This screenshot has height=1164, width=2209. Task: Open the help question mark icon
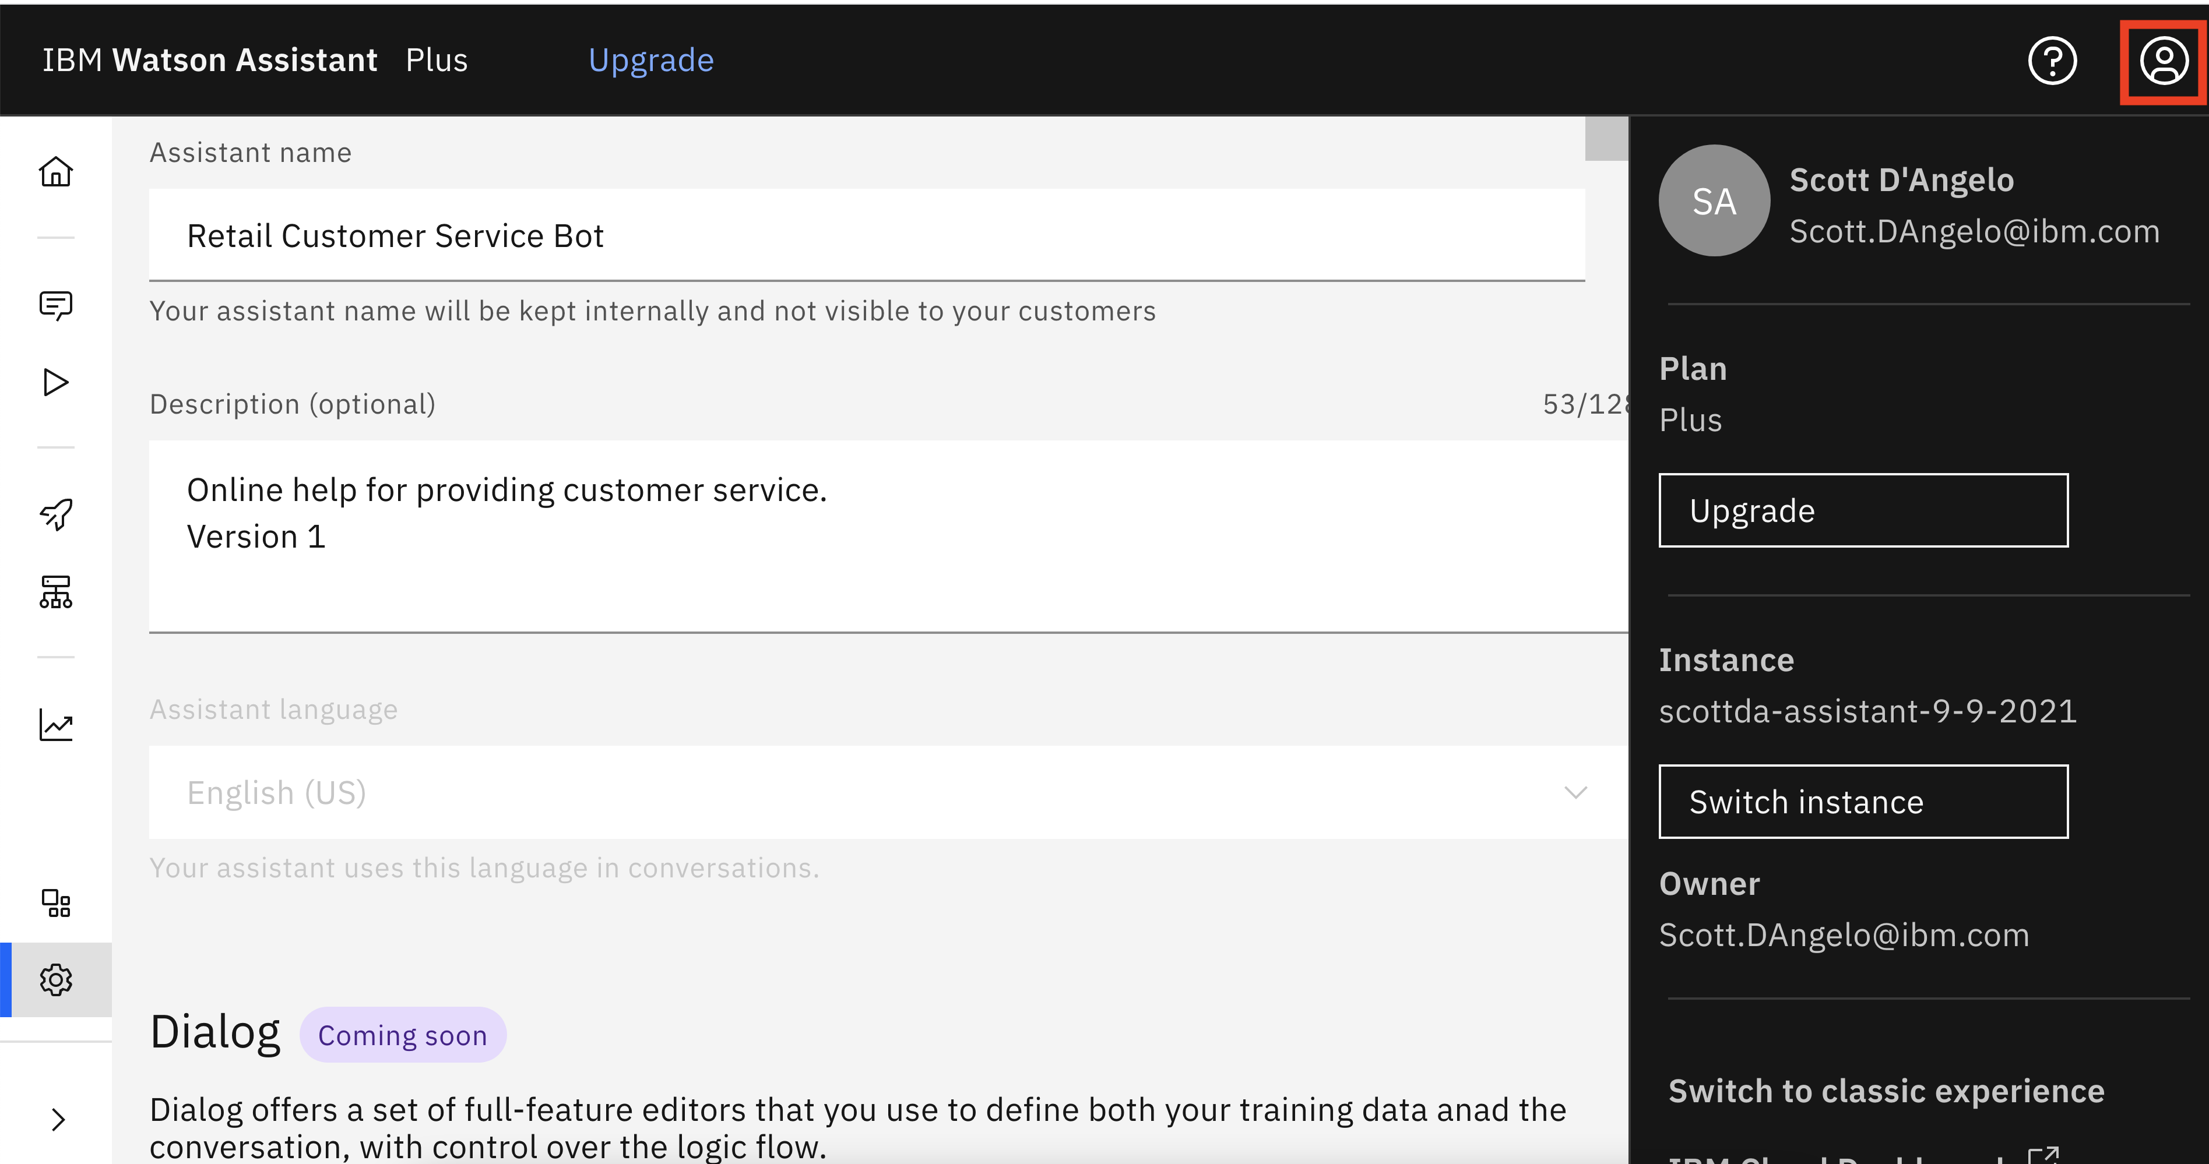pos(2051,61)
